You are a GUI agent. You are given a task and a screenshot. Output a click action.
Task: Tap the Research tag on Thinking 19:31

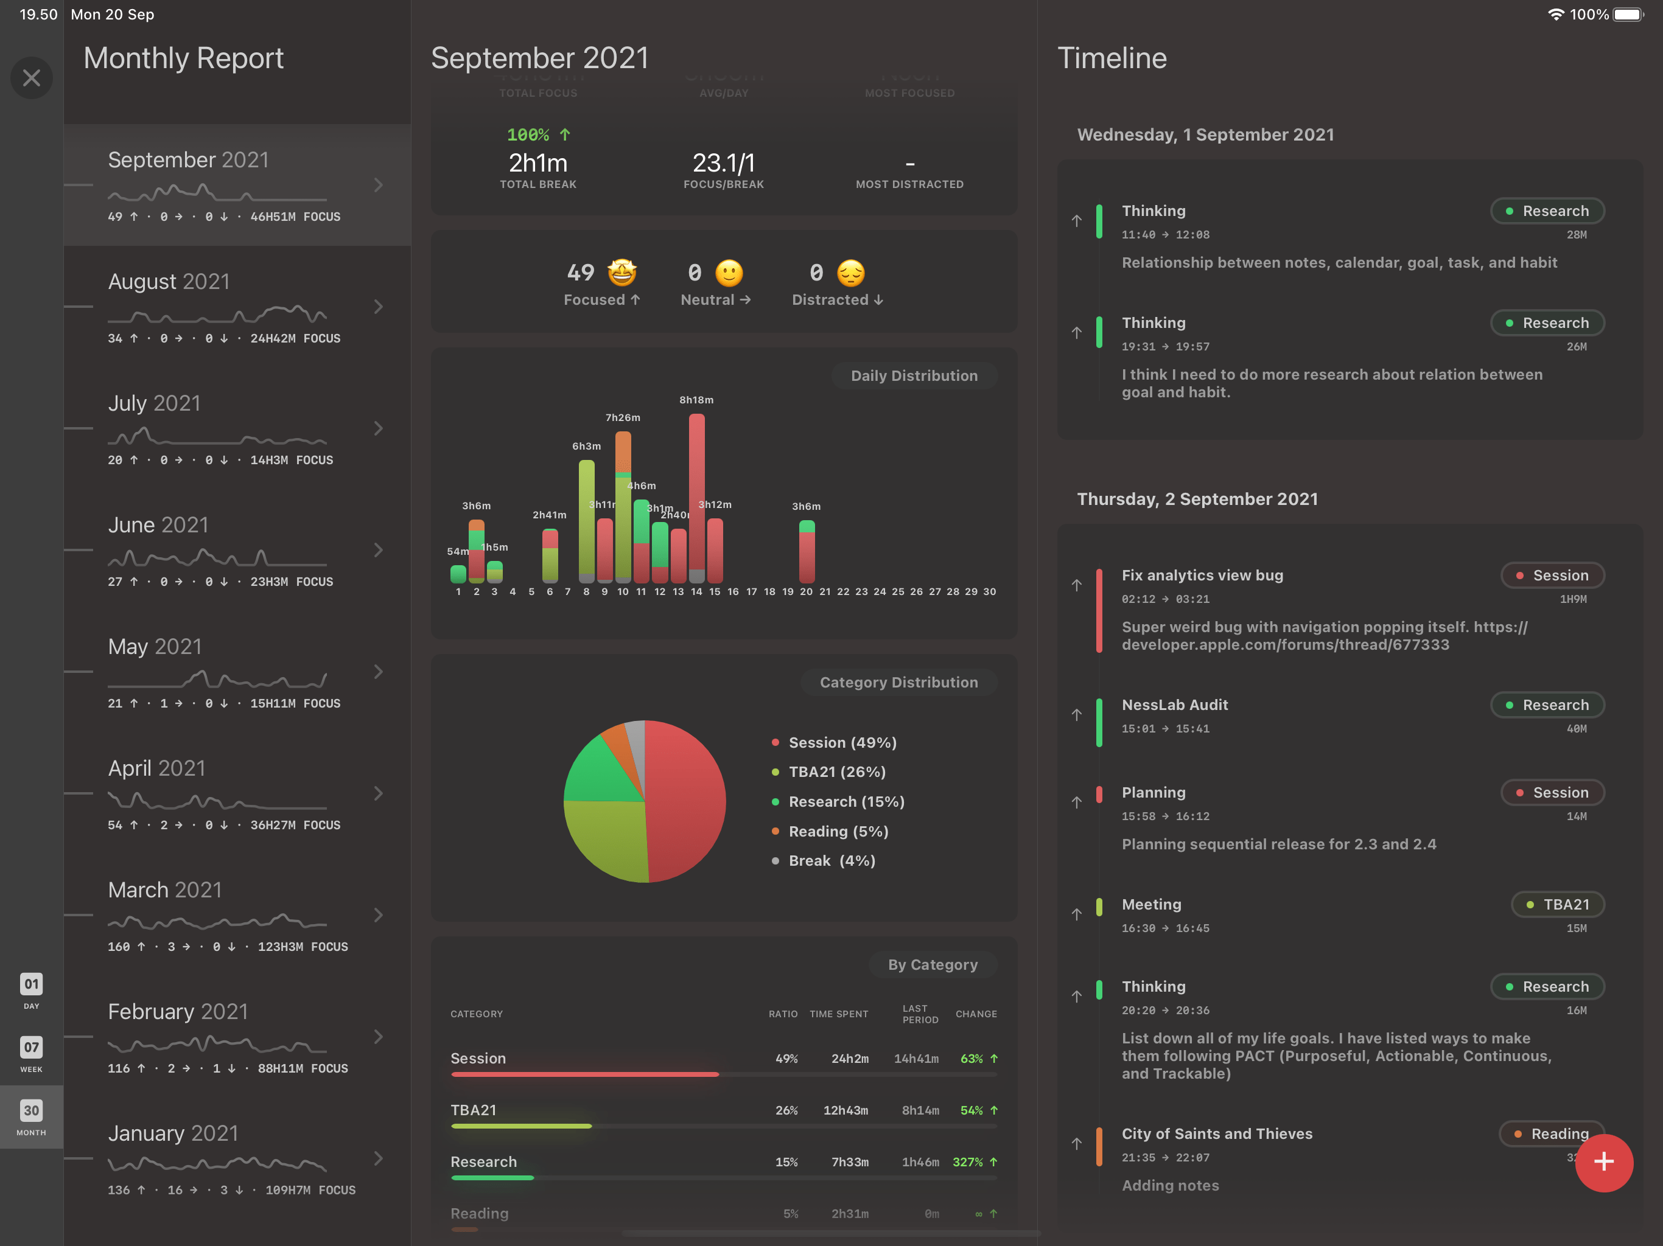click(1547, 323)
